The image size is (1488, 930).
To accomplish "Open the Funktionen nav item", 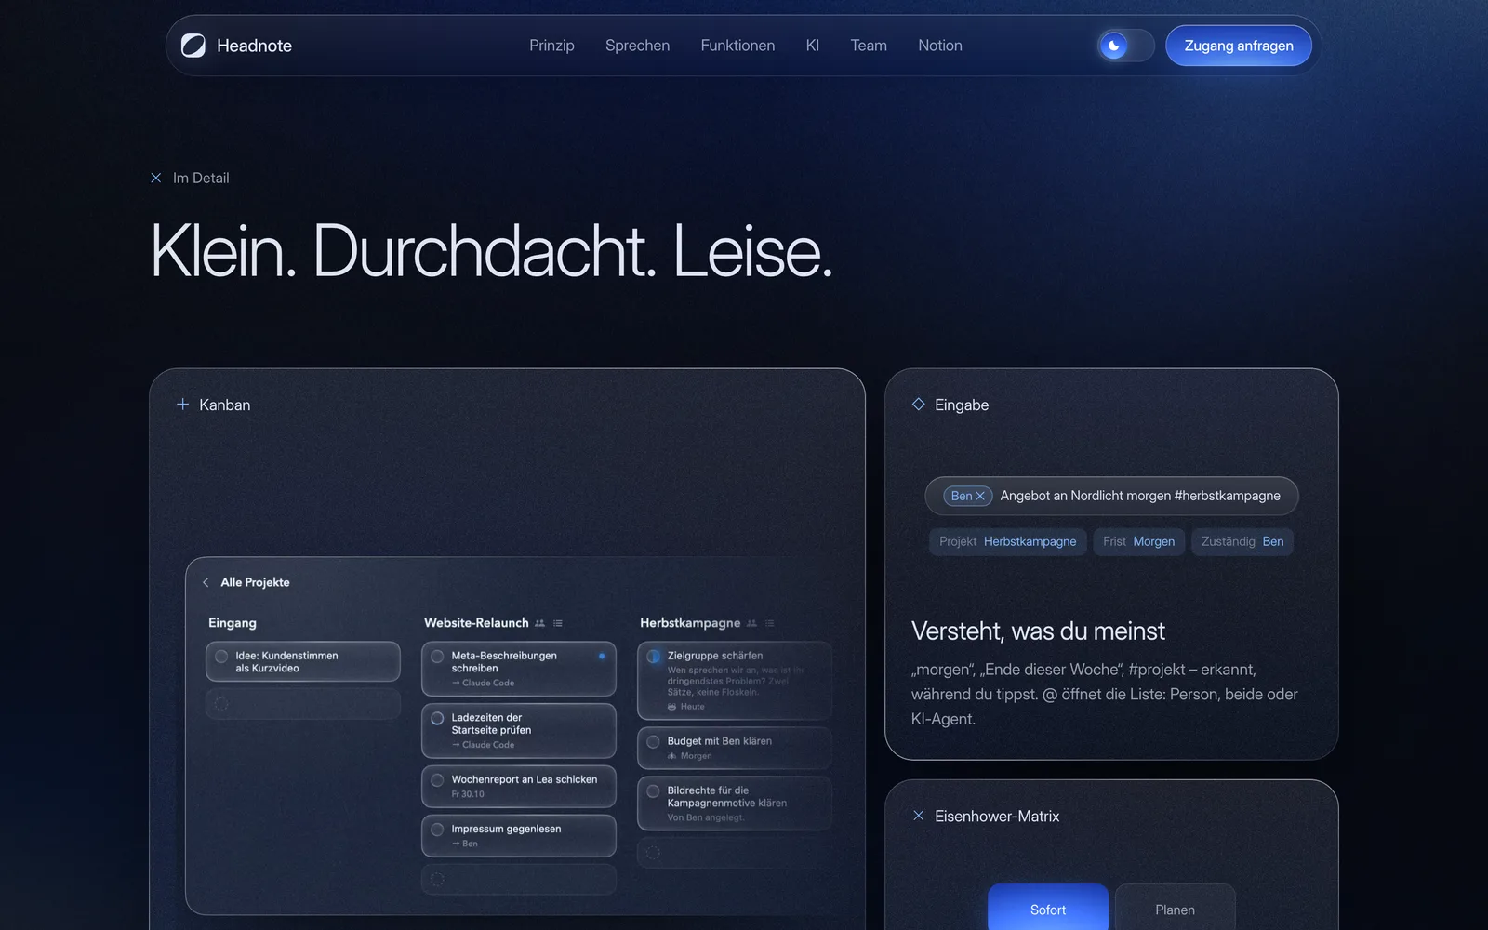I will click(x=737, y=46).
